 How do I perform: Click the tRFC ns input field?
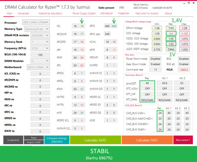(x=40, y=112)
